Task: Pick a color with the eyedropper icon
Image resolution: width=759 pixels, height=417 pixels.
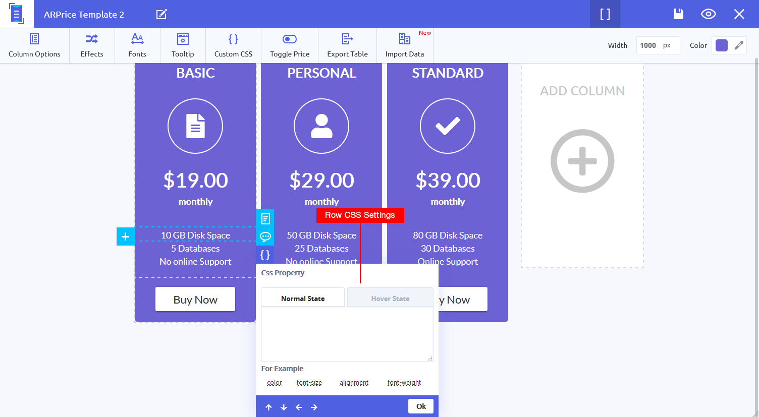Action: (x=739, y=45)
